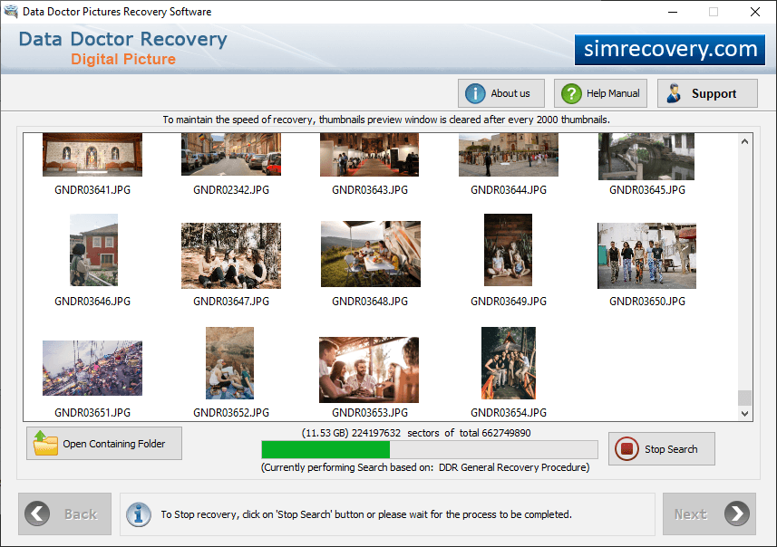The width and height of the screenshot is (777, 547).
Task: Open the About us dialog
Action: [x=501, y=93]
